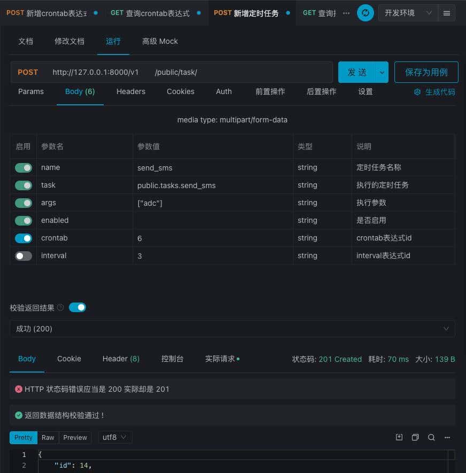This screenshot has height=473, width=466.
Task: Disable the name parameter toggle
Action: (24, 167)
